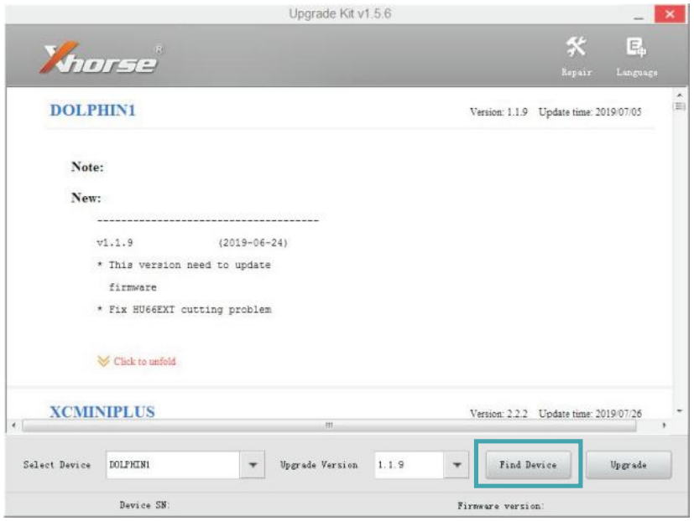The height and width of the screenshot is (521, 694).
Task: Click the Xhorse logo
Action: click(x=102, y=58)
